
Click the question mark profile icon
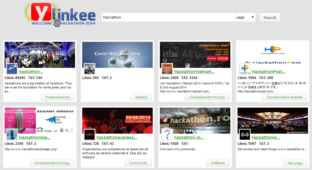[x=167, y=135]
